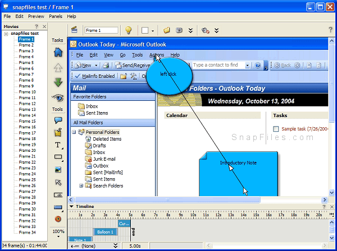Select the yellow note tool

58,132
